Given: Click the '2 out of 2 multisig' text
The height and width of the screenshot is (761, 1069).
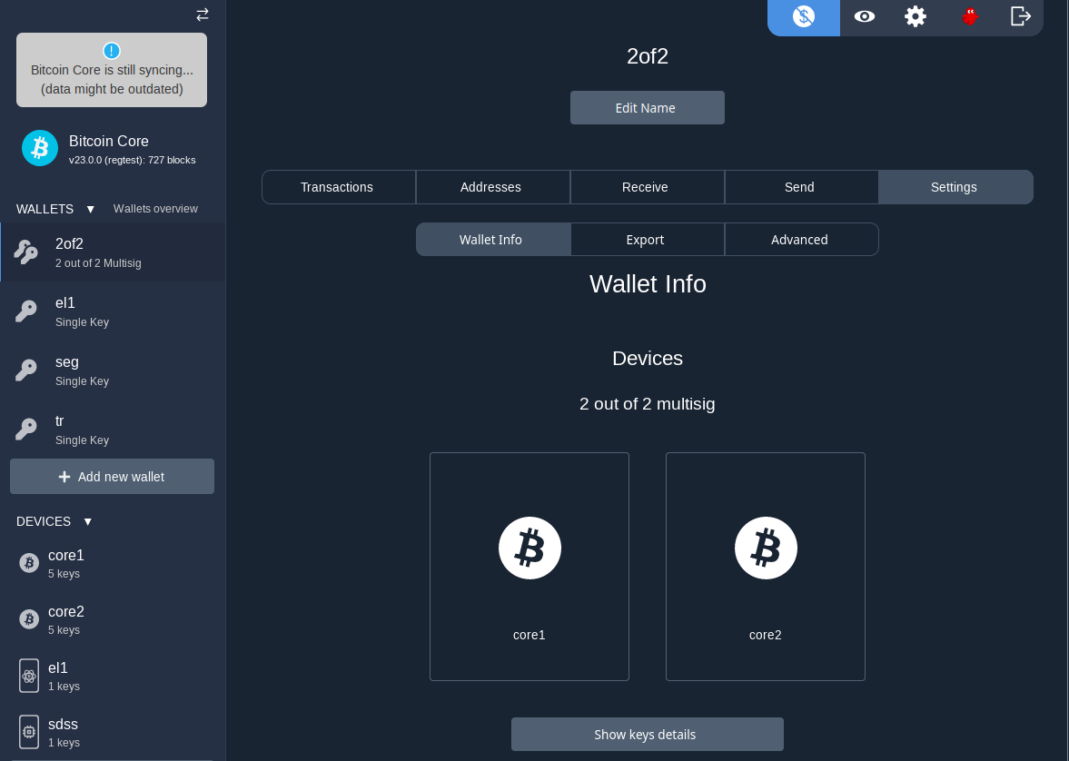Looking at the screenshot, I should (647, 404).
